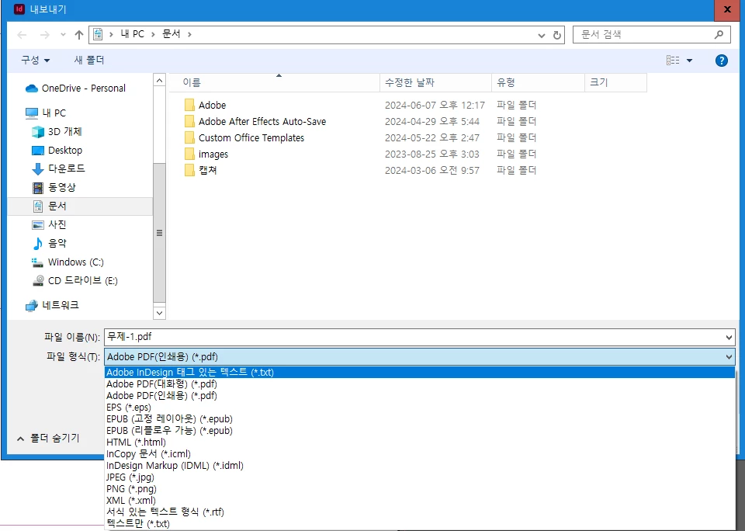The image size is (745, 531).
Task: Select OneDrive - Personal in sidebar
Action: pos(76,88)
